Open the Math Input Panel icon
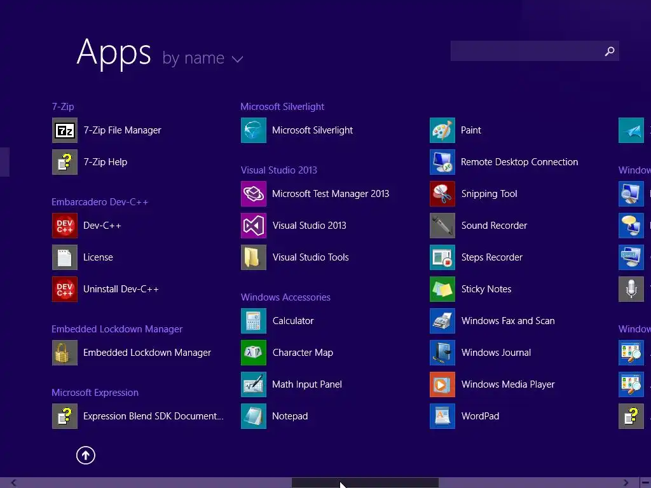This screenshot has width=651, height=488. [x=254, y=384]
